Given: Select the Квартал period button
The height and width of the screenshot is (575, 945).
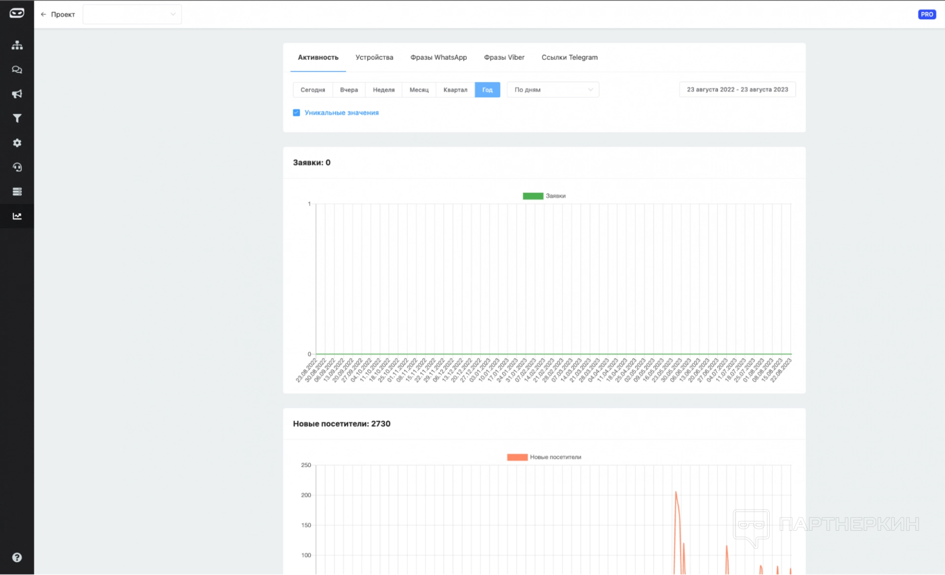Looking at the screenshot, I should (455, 90).
